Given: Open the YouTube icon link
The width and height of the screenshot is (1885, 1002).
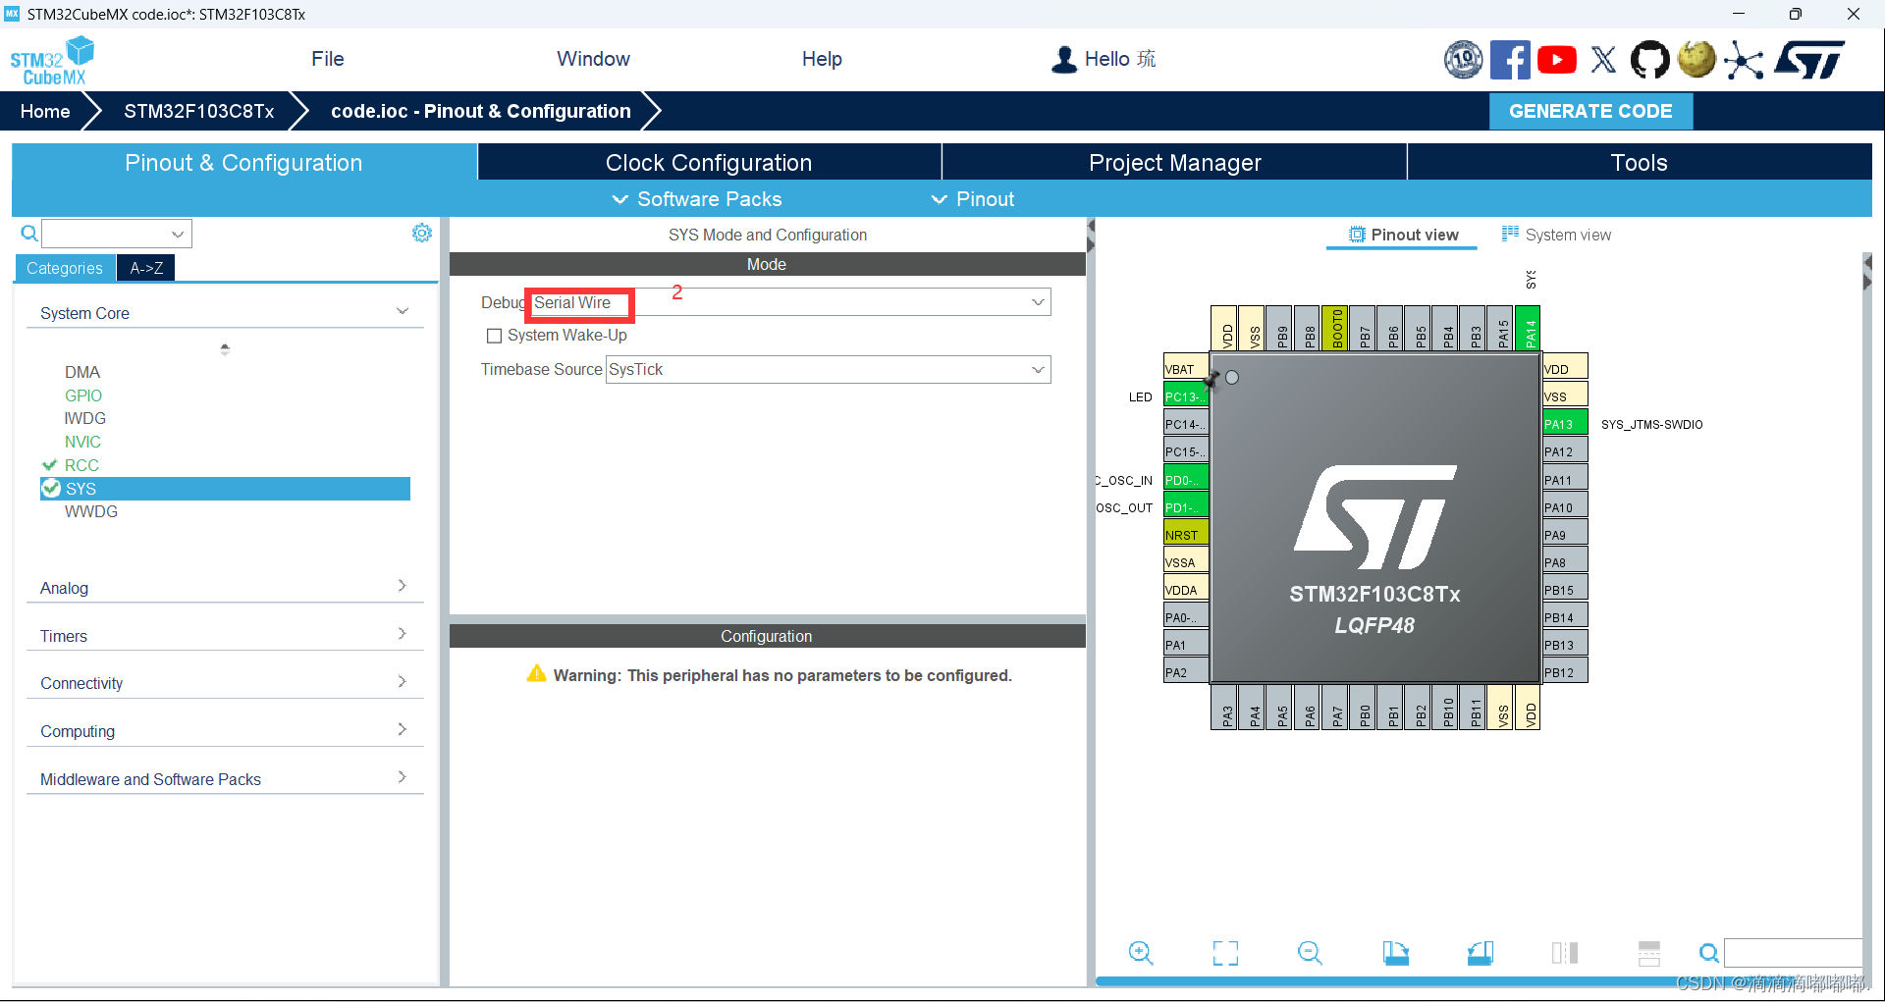Looking at the screenshot, I should pos(1557,60).
